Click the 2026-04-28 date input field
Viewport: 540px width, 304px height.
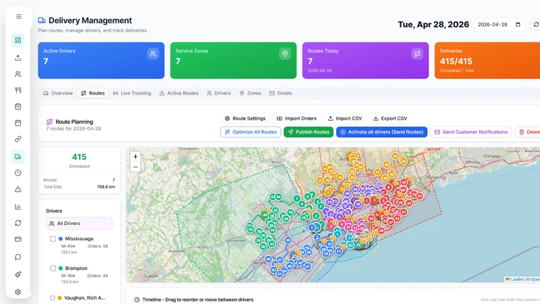coord(499,24)
